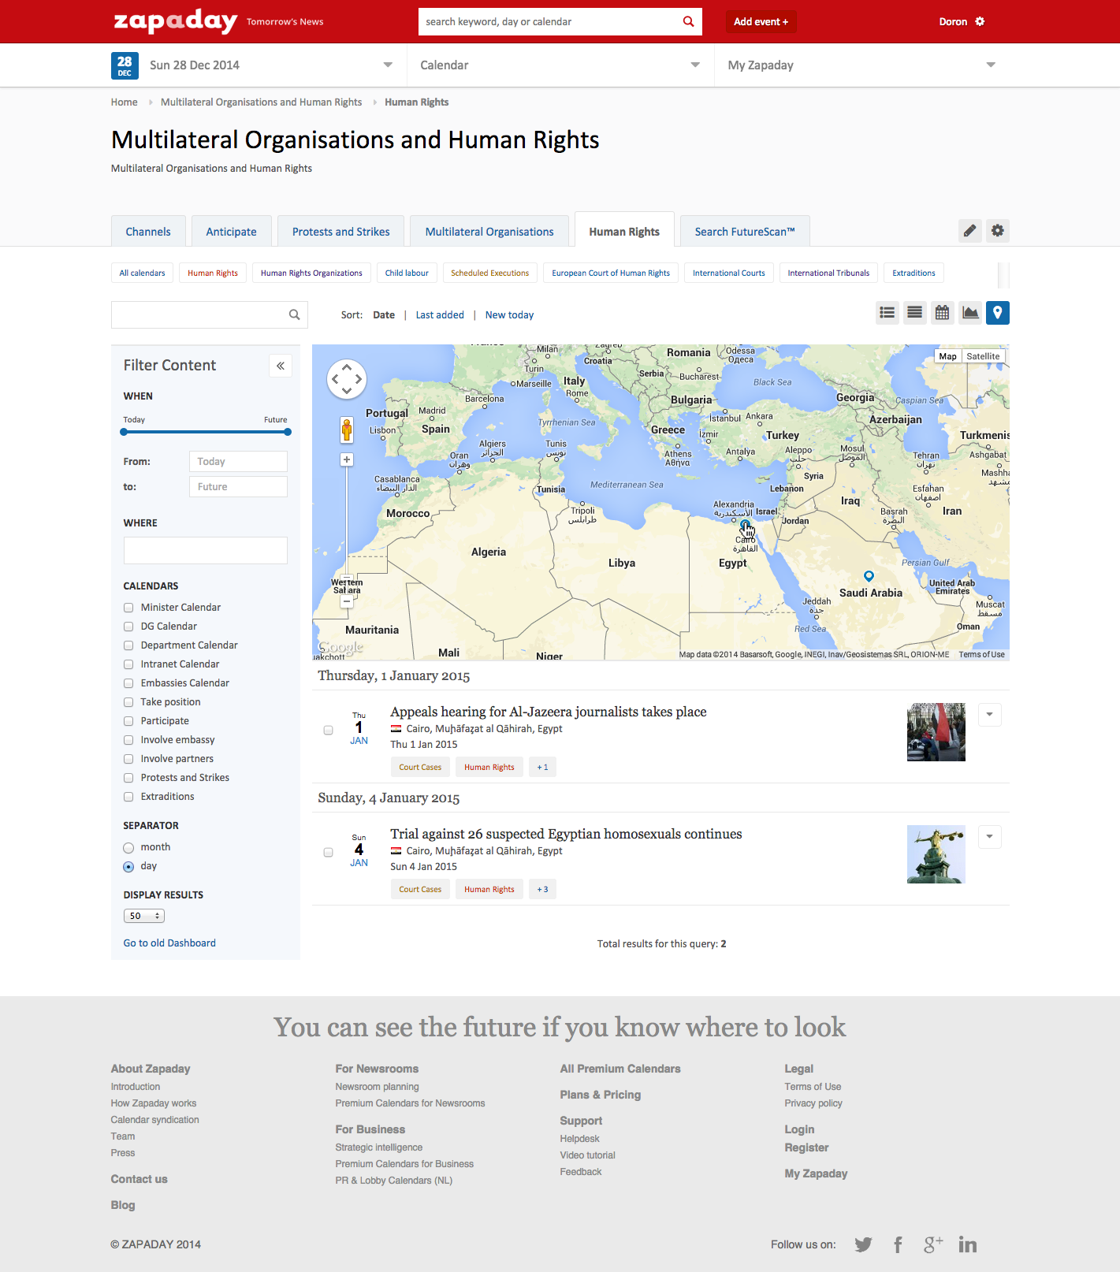Zoom in the map with plus button
Viewport: 1120px width, 1272px height.
coord(347,459)
